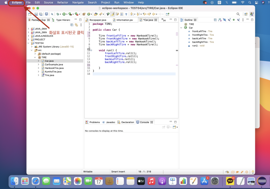
Task: Toggle Hide Fields in Outline
Action: click(225, 20)
